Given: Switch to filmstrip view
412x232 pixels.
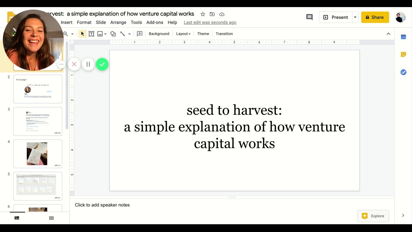Looking at the screenshot, I should [x=17, y=218].
